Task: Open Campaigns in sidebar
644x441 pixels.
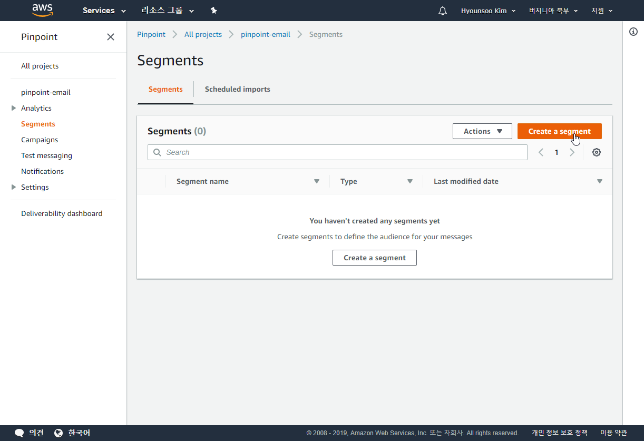Action: [x=40, y=140]
